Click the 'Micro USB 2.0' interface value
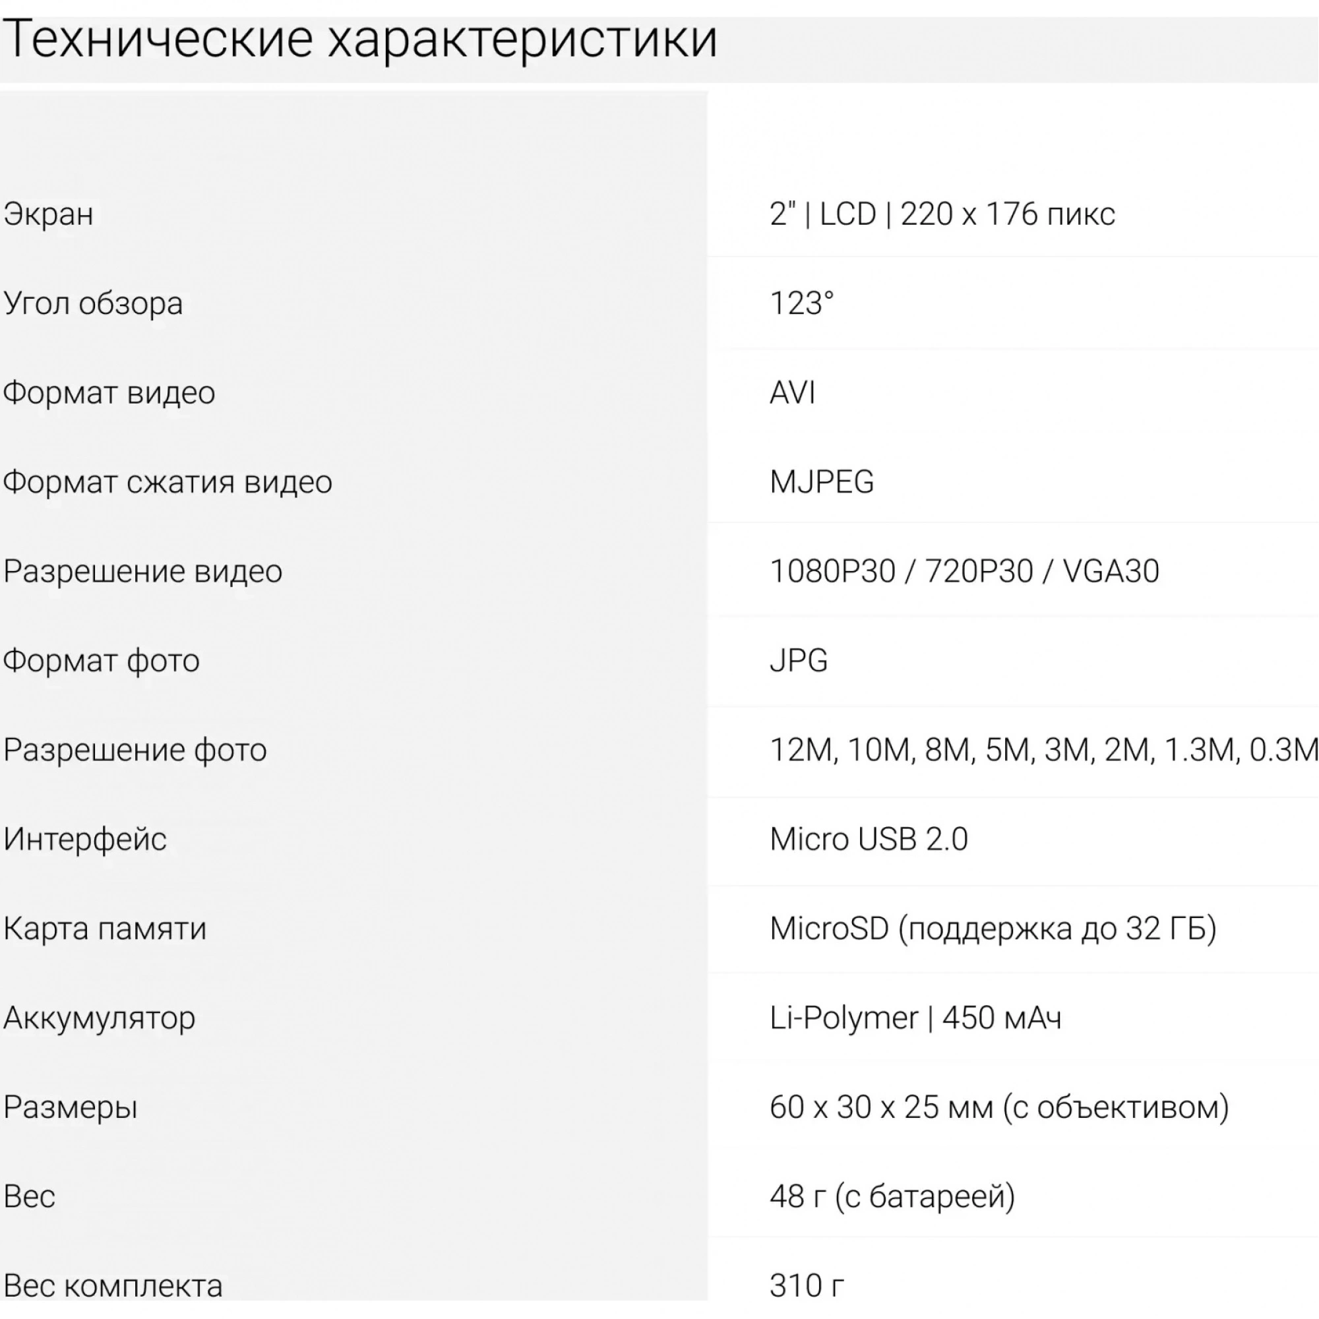1319x1319 pixels. (869, 840)
